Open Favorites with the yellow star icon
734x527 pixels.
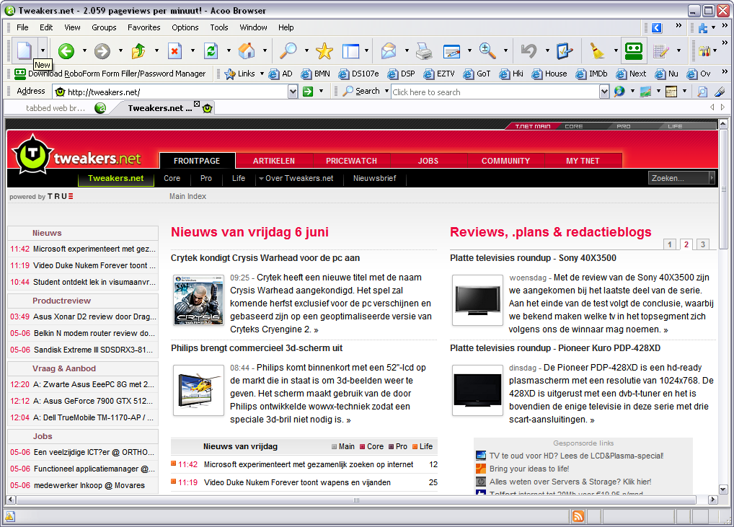[324, 50]
